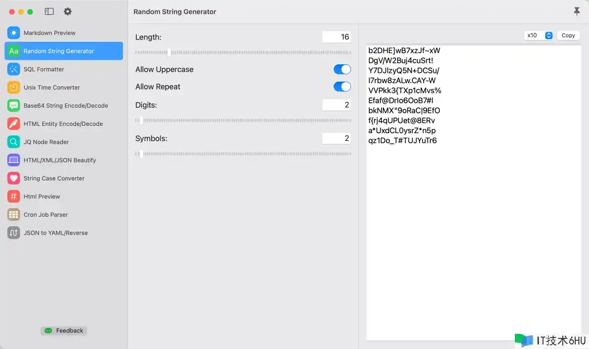Disable the Allow Uppercase switch
589x349 pixels.
[342, 69]
